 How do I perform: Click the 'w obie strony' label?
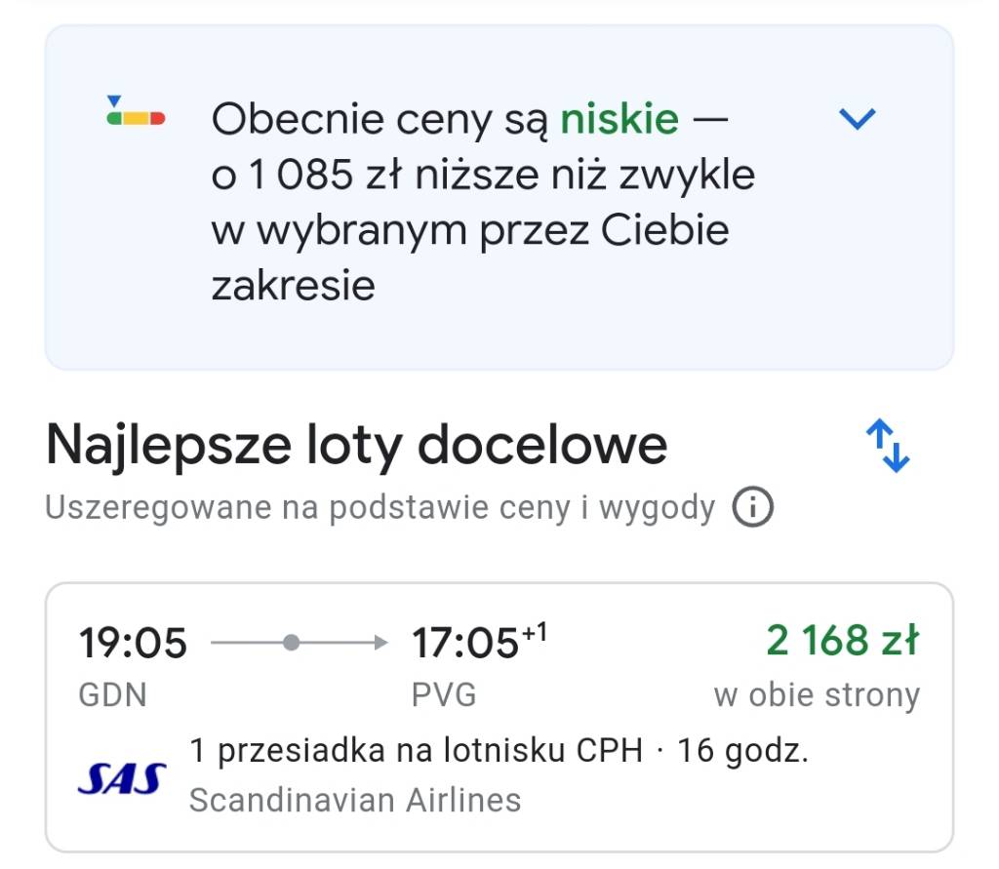pyautogui.click(x=817, y=694)
